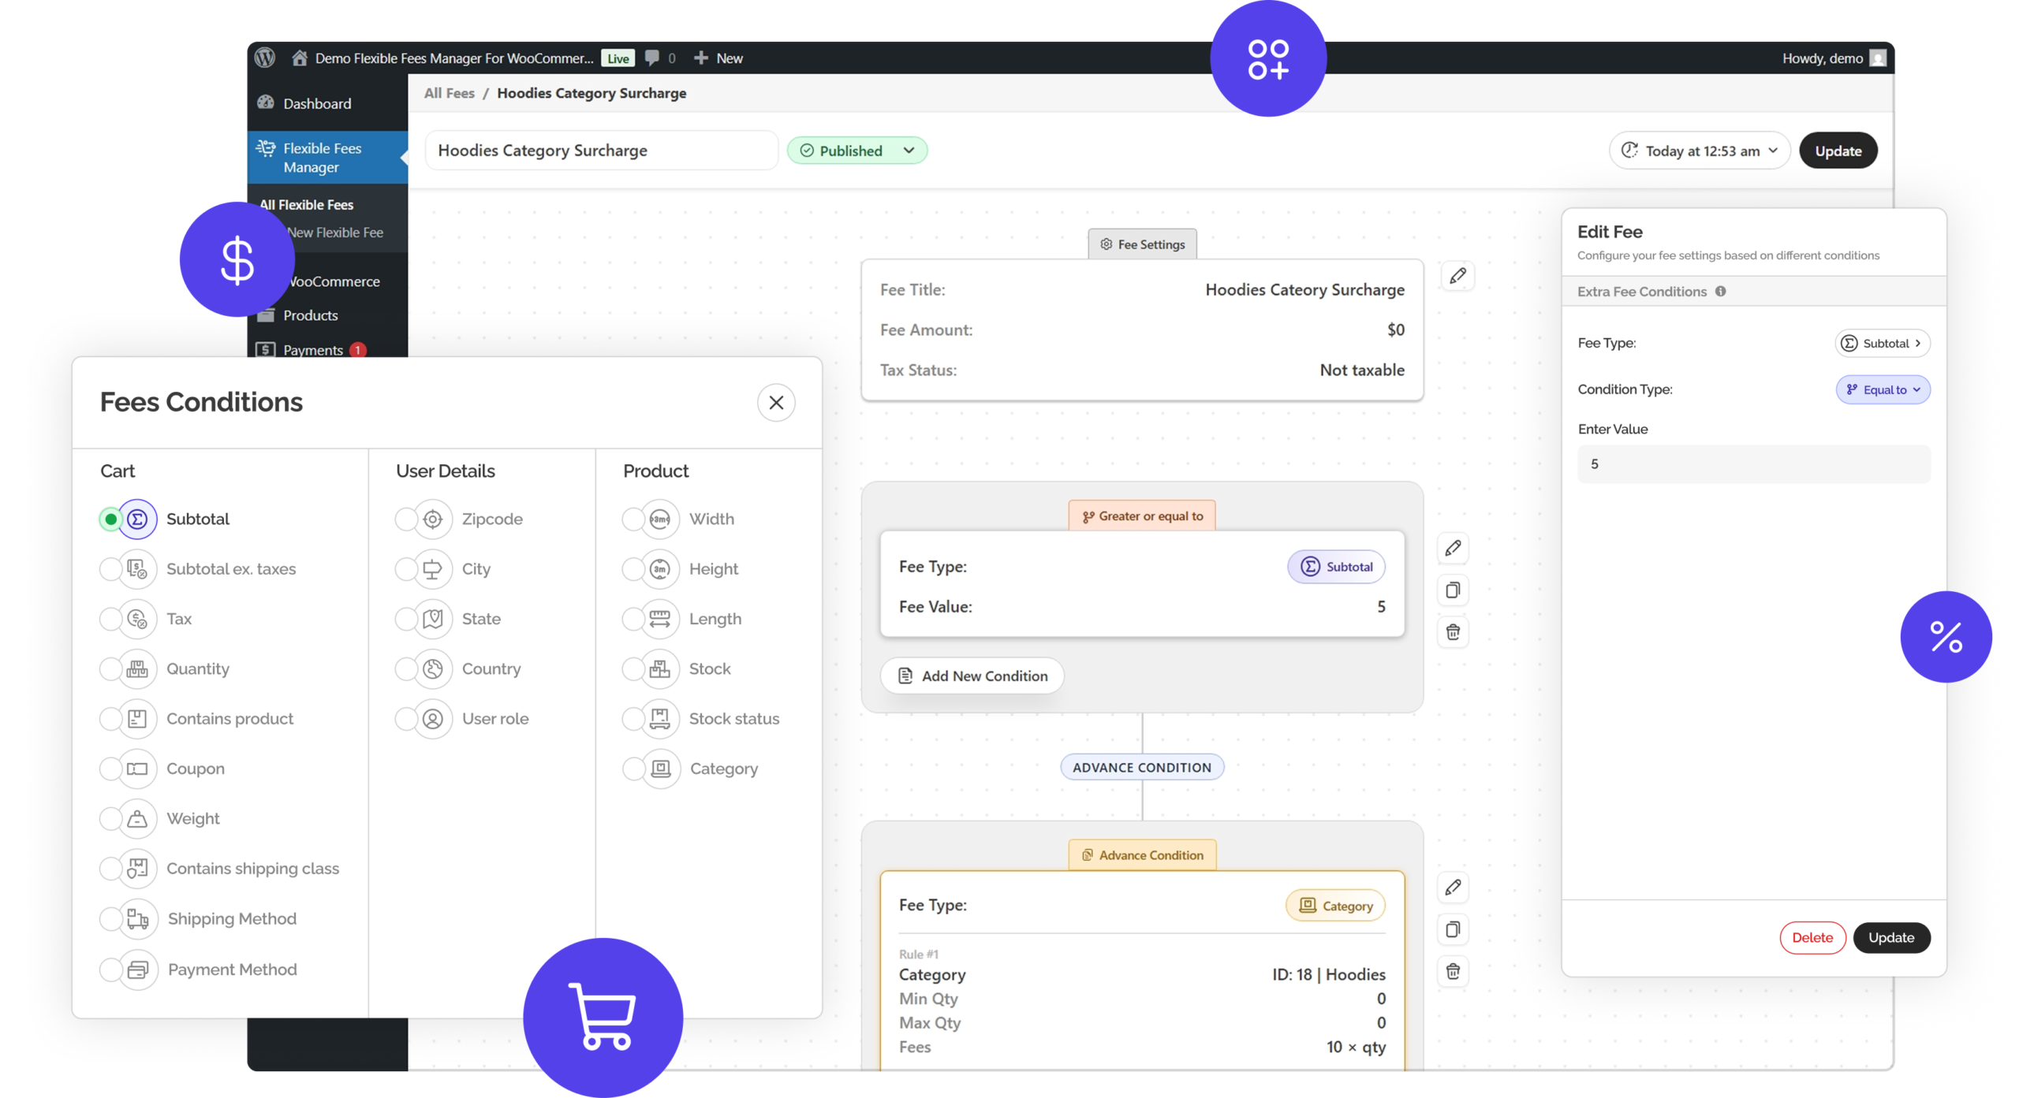Screen dimensions: 2019x1098
Task: Open Products menu in the sidebar
Action: click(310, 315)
